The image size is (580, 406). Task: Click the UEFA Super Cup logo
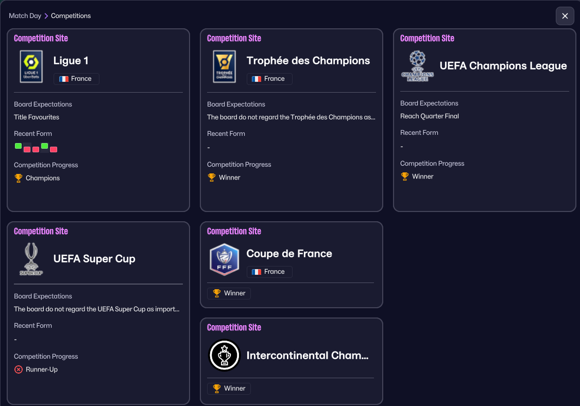pyautogui.click(x=31, y=259)
